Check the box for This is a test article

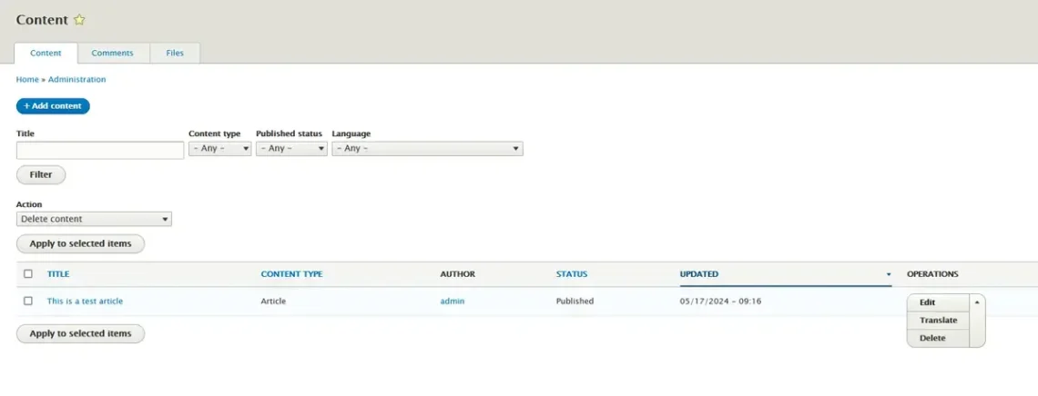point(28,302)
